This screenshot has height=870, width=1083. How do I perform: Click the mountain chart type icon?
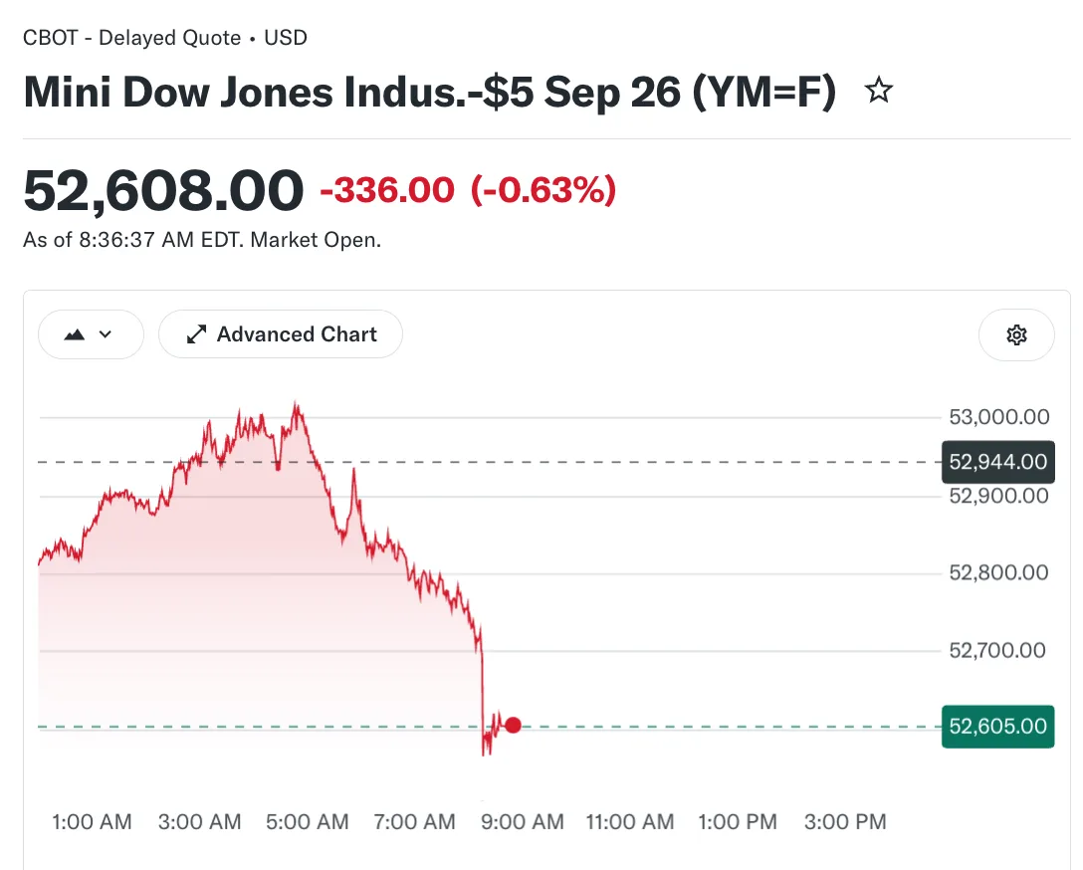(x=74, y=334)
